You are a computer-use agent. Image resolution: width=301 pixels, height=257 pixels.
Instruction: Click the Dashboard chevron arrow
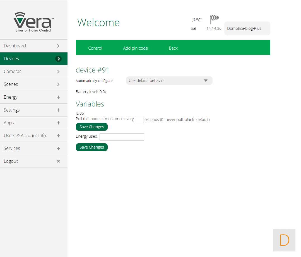pyautogui.click(x=58, y=46)
